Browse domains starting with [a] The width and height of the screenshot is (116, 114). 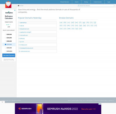[61, 22]
